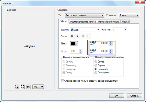Click the 'Угол' angle field
146x102 pixels.
click(x=74, y=51)
